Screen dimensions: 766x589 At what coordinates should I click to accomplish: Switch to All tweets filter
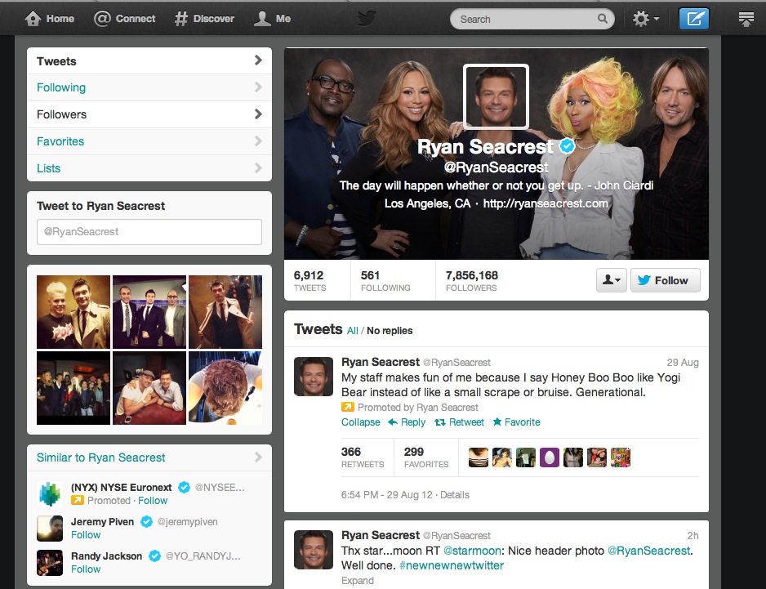tap(352, 331)
